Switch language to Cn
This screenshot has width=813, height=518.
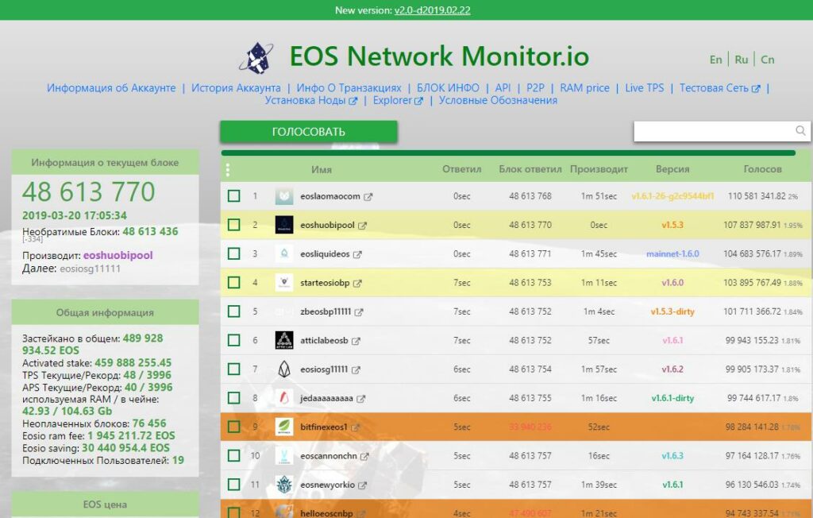coord(767,60)
